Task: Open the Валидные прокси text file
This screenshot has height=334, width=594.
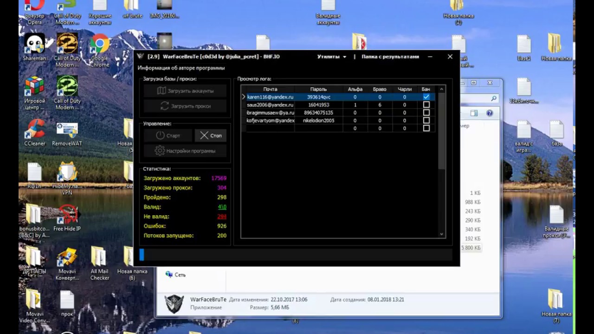Action: (556, 222)
